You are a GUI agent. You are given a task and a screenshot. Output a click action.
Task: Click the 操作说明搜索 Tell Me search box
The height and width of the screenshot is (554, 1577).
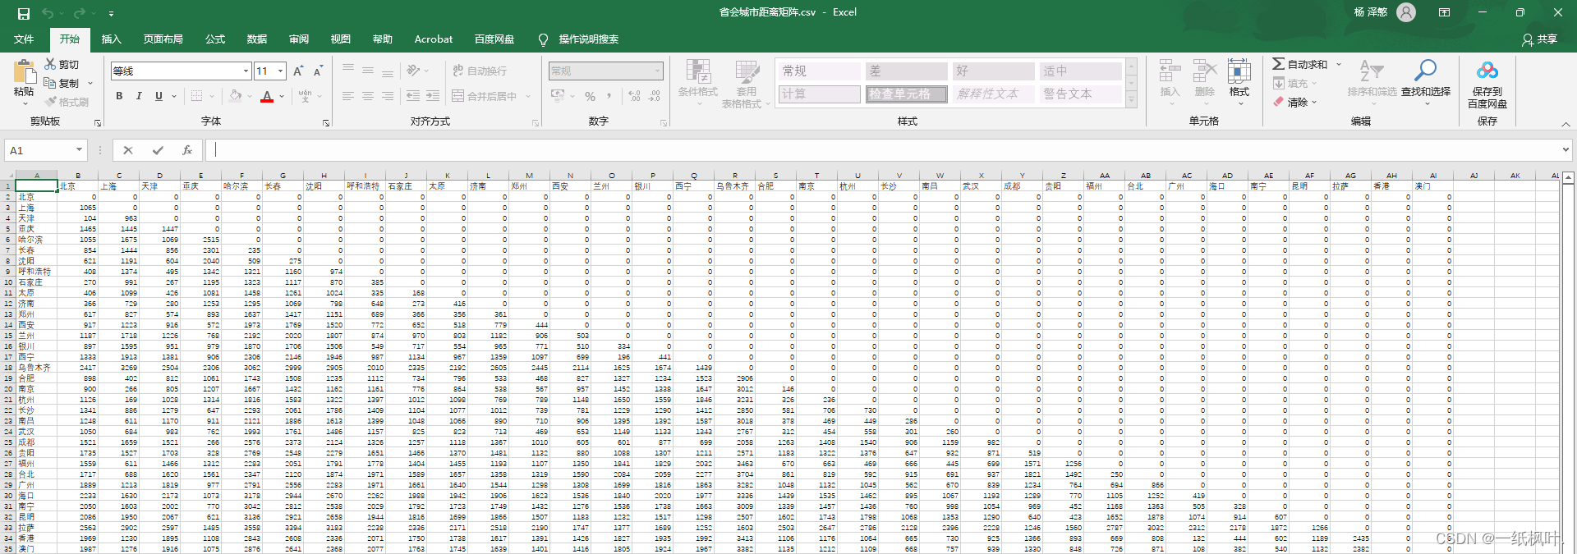(579, 39)
